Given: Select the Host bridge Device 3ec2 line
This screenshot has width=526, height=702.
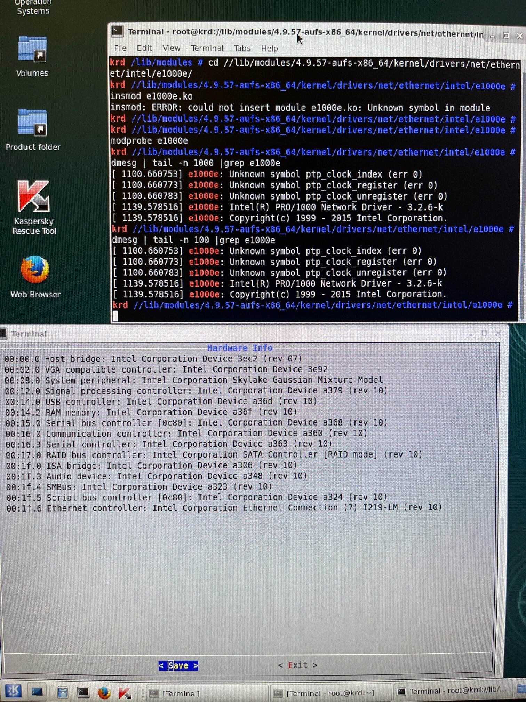Looking at the screenshot, I should (153, 359).
